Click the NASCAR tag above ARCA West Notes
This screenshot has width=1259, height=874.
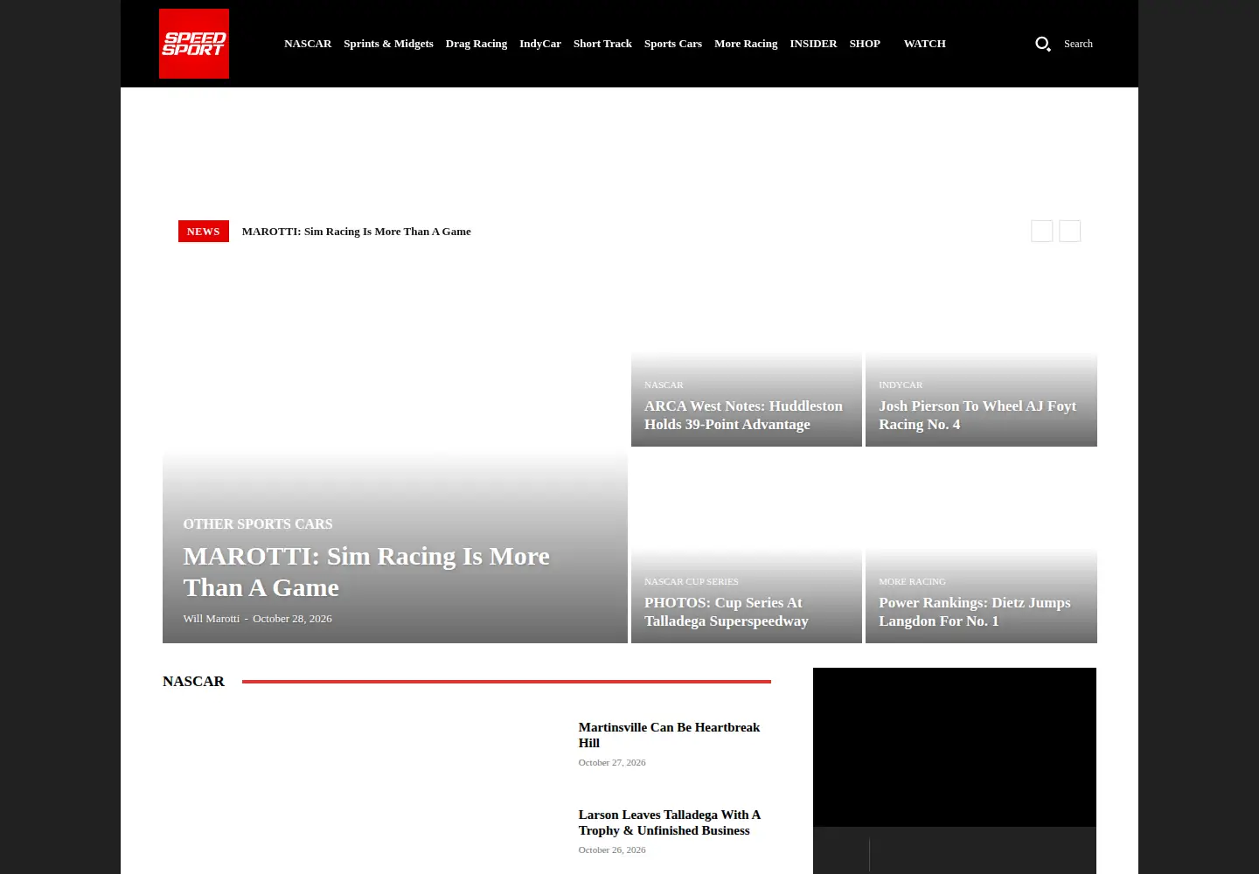[x=664, y=385]
